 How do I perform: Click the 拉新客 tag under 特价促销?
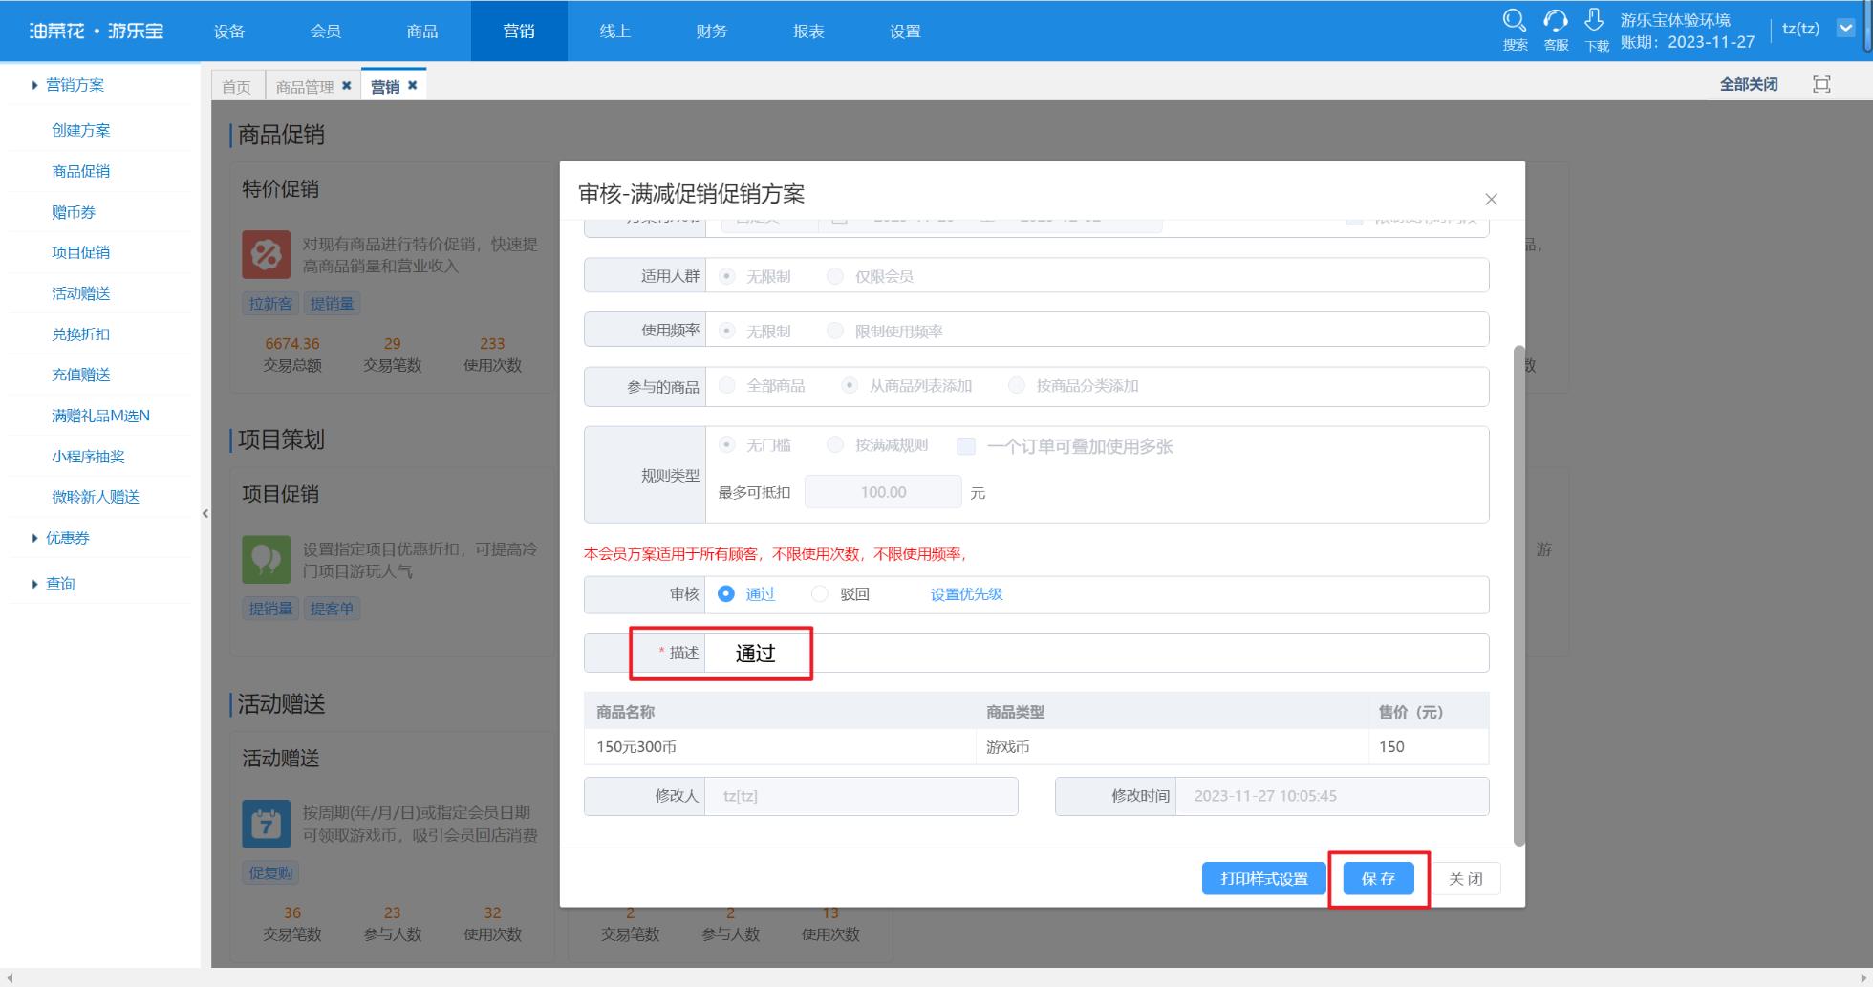270,304
